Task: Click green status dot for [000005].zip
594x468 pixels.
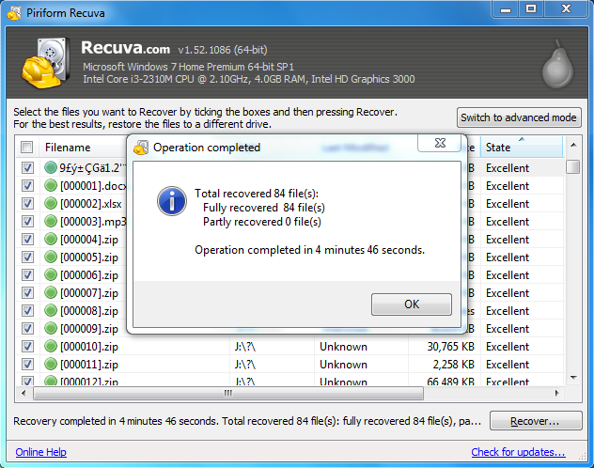Action: click(x=51, y=257)
